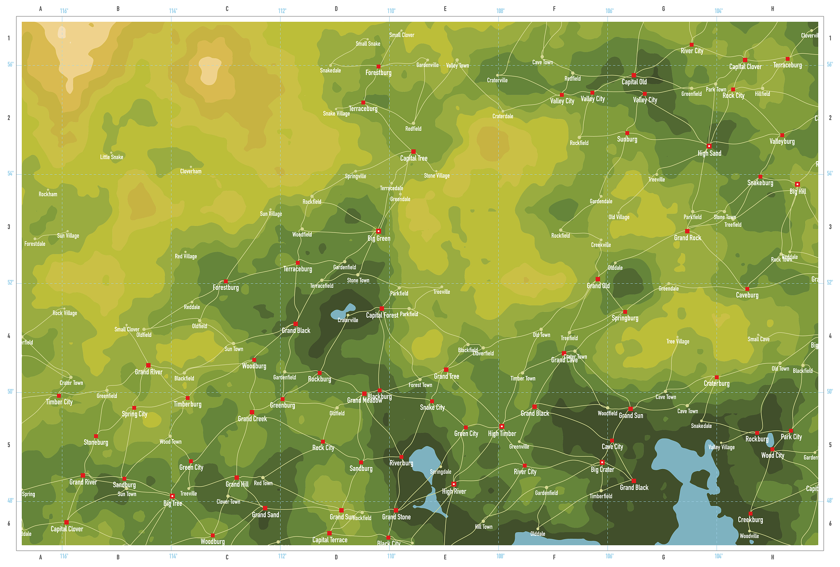Viewport: 840px width, 567px height.
Task: Click the High Sand city marker
Action: pyautogui.click(x=709, y=146)
